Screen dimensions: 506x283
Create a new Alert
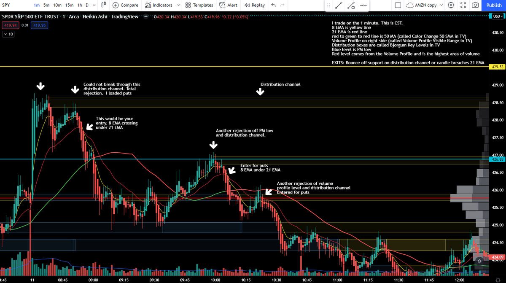coord(228,5)
